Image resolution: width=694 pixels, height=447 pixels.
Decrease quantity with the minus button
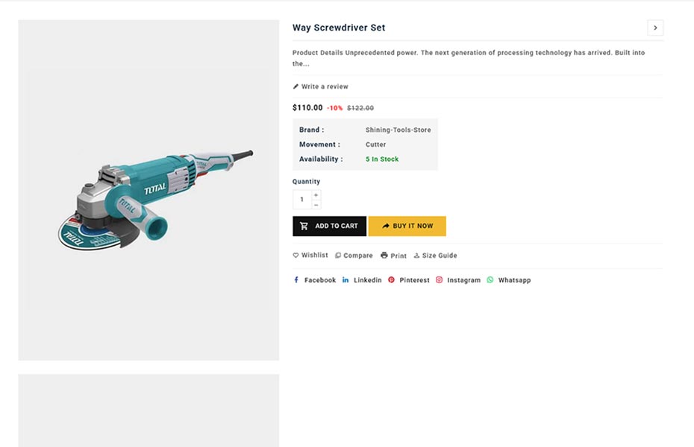click(316, 204)
